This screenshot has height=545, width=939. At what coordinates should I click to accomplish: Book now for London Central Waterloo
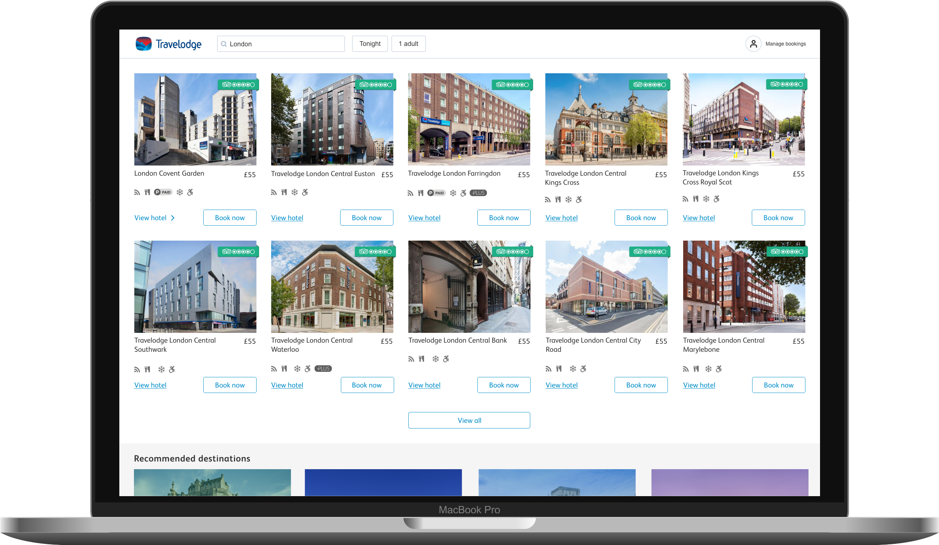coord(367,385)
